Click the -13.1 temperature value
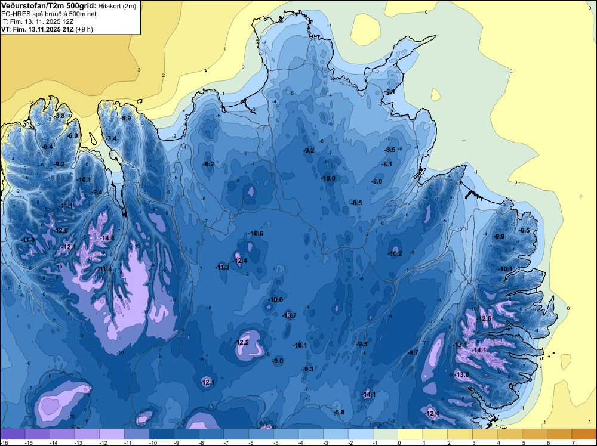The height and width of the screenshot is (446, 597). [x=460, y=345]
